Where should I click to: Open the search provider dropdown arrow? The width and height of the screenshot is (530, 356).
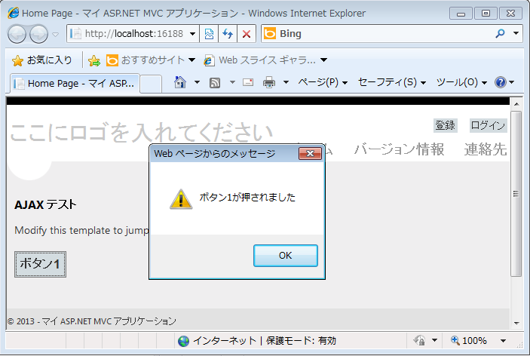(x=516, y=33)
